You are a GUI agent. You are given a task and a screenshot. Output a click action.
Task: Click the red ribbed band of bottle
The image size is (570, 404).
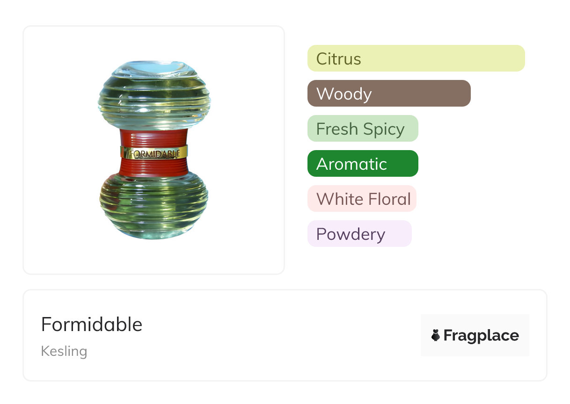154,138
